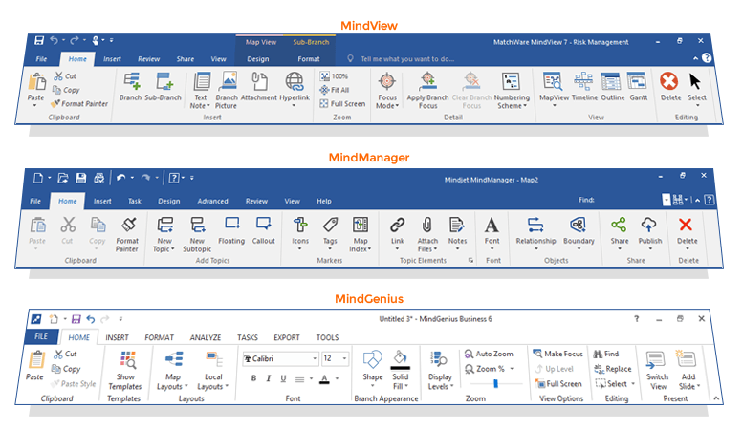
Task: Click Link chain icon in MindManager
Action: [x=398, y=225]
